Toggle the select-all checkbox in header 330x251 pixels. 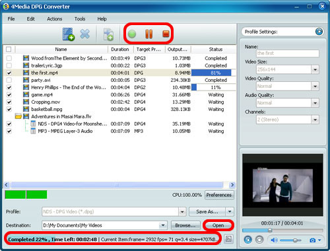pos(9,49)
